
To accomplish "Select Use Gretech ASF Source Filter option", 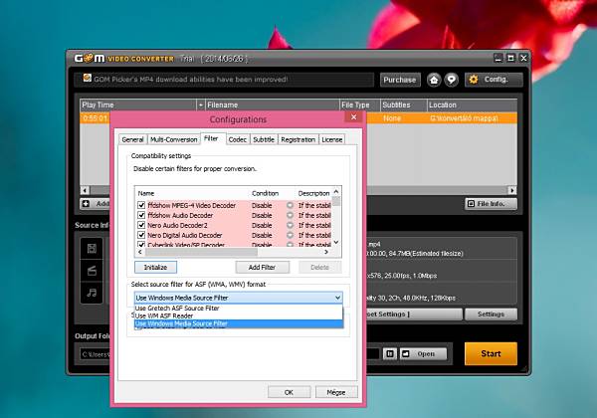I will pos(239,308).
